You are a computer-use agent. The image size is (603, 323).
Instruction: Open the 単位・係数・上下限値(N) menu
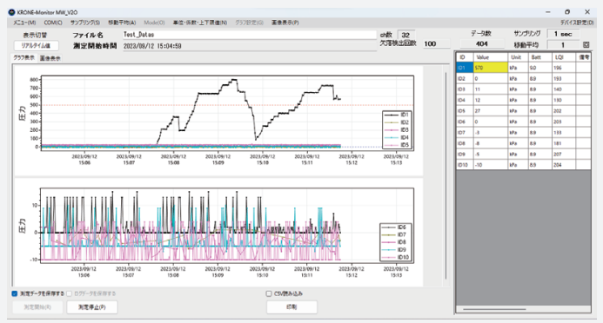(x=200, y=23)
